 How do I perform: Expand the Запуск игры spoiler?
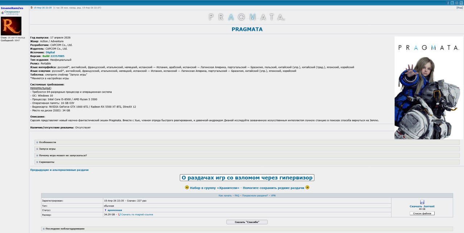coord(47,149)
